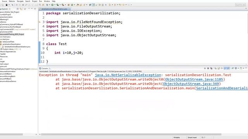Select the restassuredTests package in explorer
The height and width of the screenshot is (139, 248).
pos(8,42)
